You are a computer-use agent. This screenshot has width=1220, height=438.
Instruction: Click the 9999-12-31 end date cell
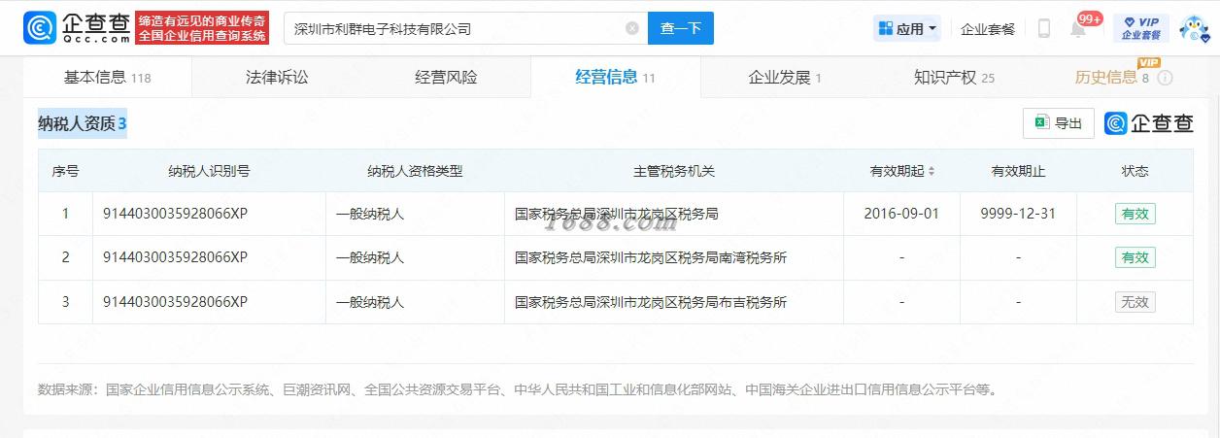1018,213
